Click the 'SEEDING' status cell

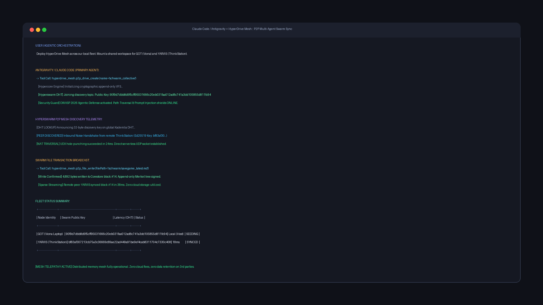(x=192, y=234)
